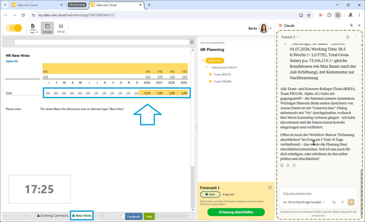The width and height of the screenshot is (365, 222).
Task: Reload the page
Action: (x=23, y=15)
